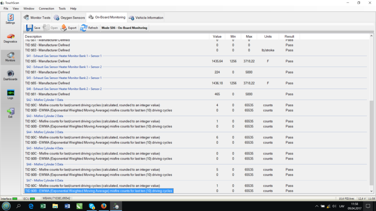The height and width of the screenshot is (211, 376).
Task: Click scrollbar down arrow in results list
Action: (372, 191)
